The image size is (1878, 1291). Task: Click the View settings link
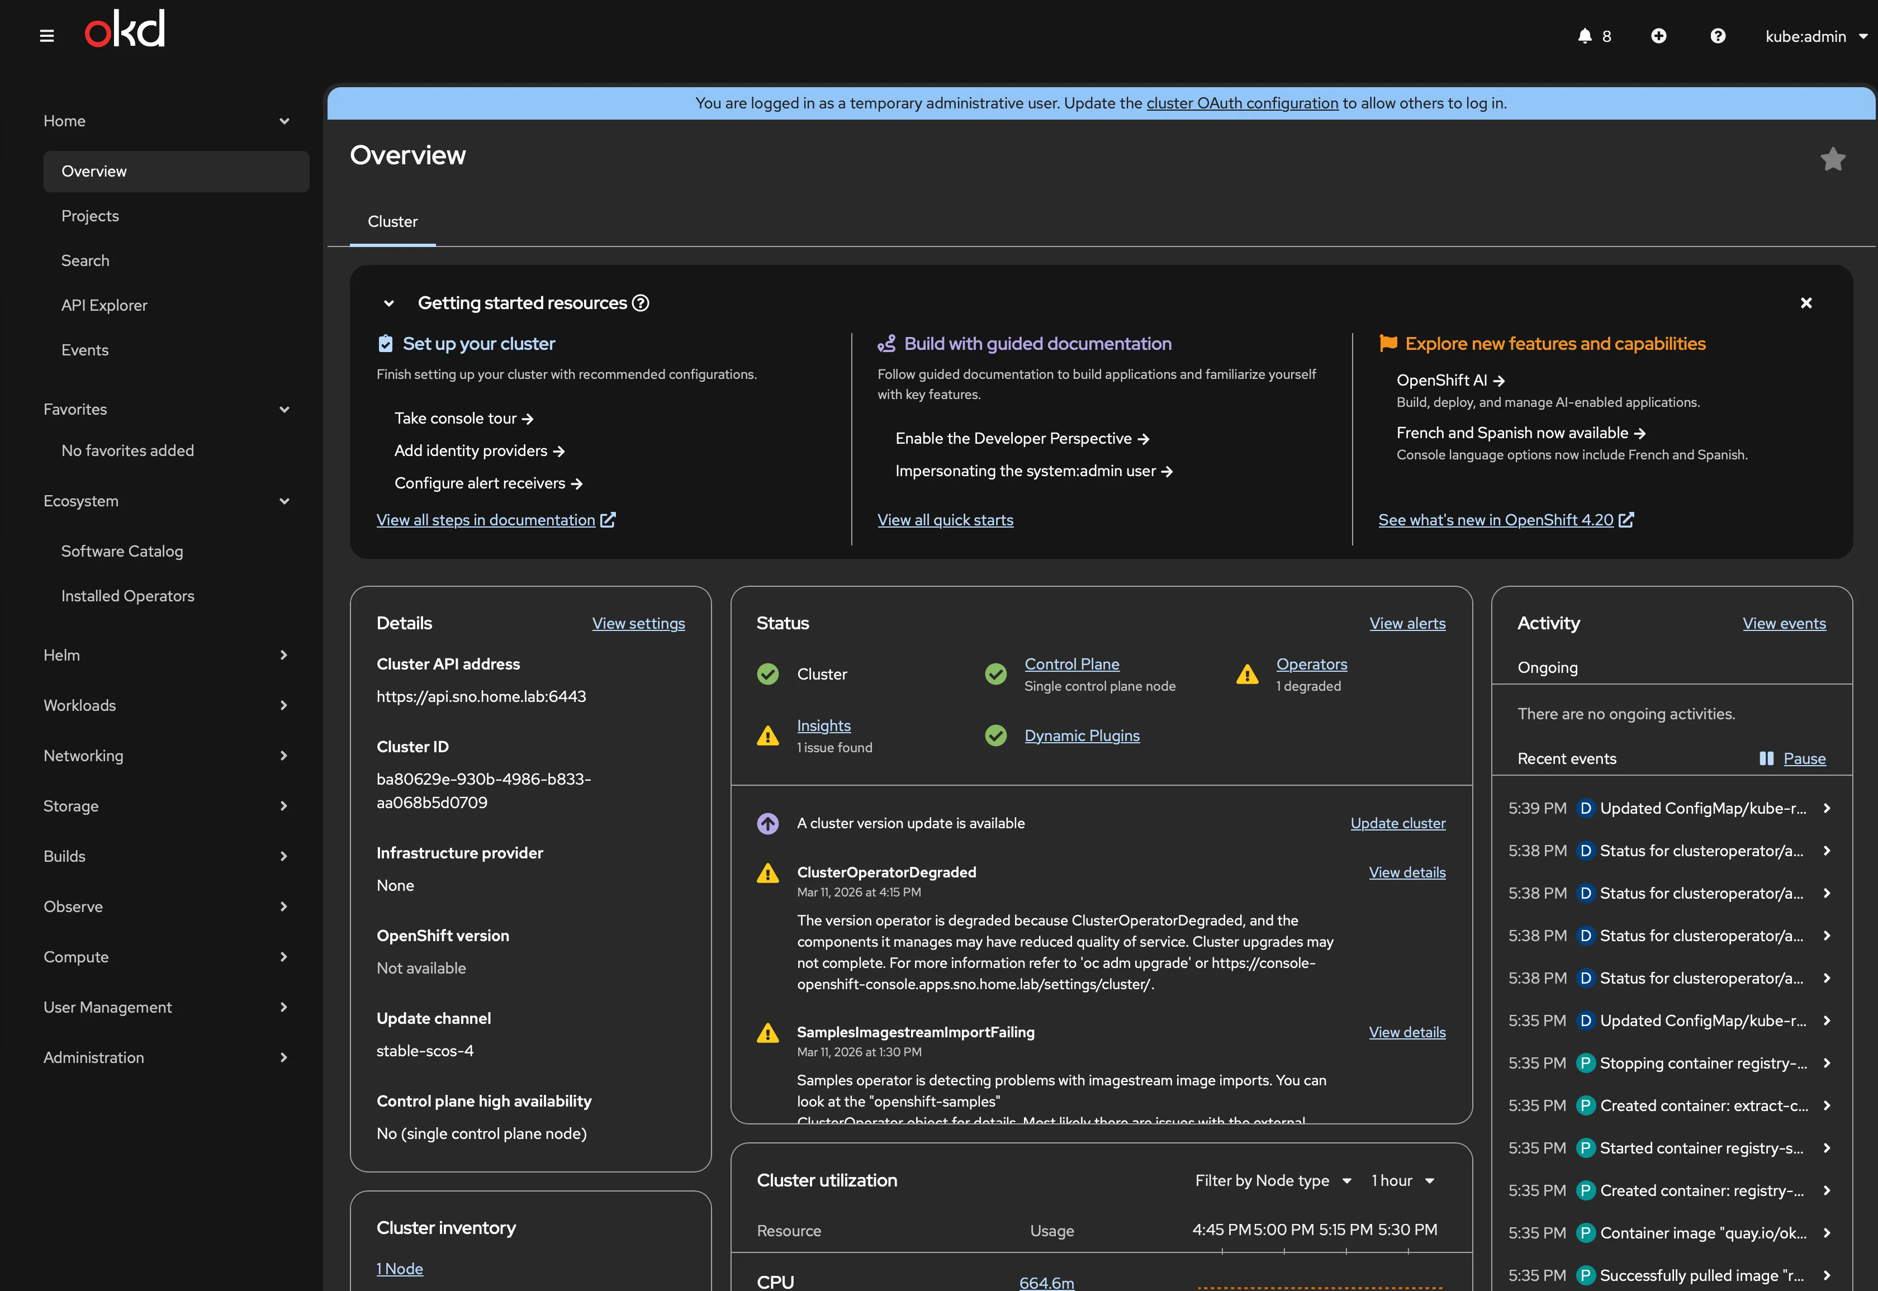638,624
